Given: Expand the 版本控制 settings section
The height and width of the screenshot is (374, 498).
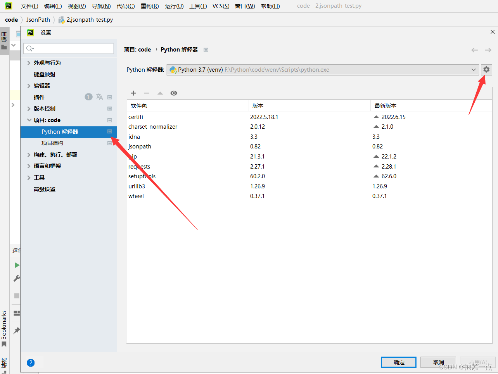Looking at the screenshot, I should pyautogui.click(x=29, y=109).
